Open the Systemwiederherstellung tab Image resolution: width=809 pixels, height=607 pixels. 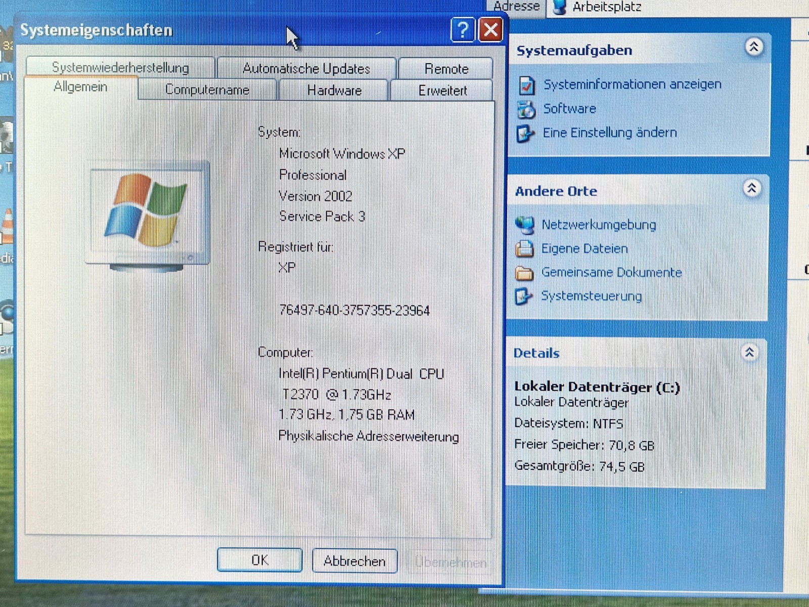coord(120,67)
